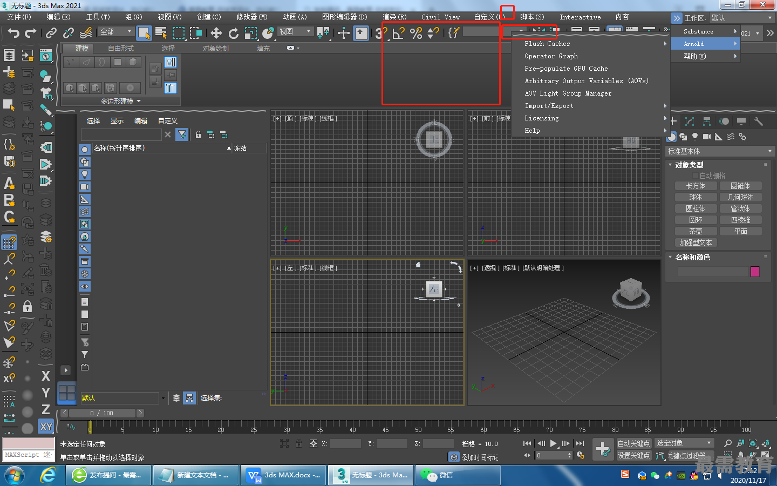Click the Undo arrow icon
Screen dimensions: 777x486
point(13,33)
